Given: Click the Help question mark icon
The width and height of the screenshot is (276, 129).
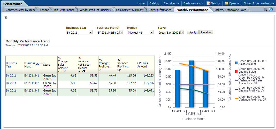Looking at the screenshot, I should (271, 9).
